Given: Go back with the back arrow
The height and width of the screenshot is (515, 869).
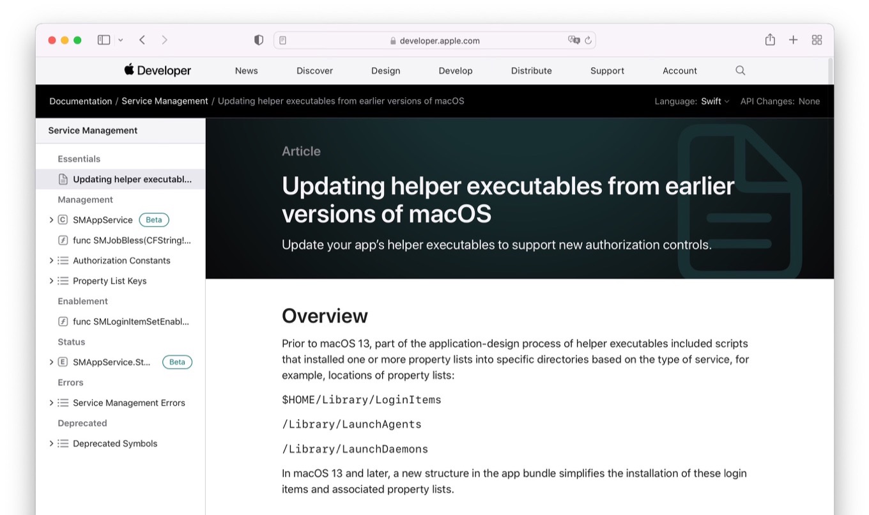Looking at the screenshot, I should click(x=142, y=40).
